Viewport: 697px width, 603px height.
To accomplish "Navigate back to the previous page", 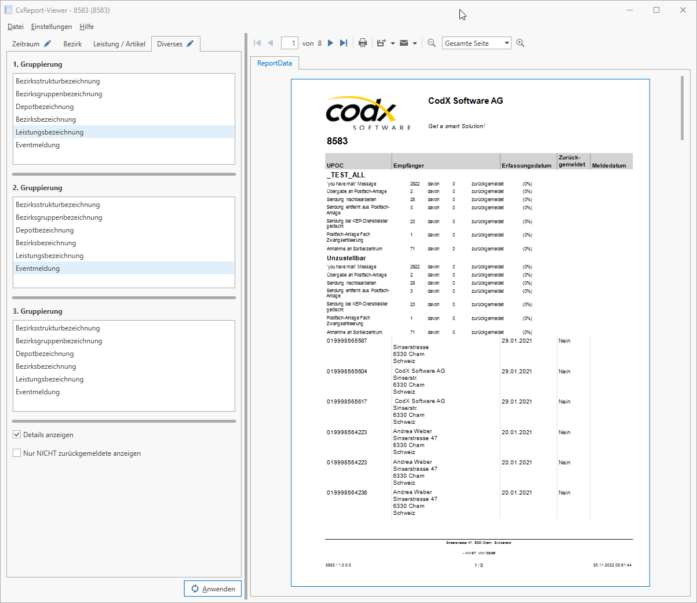I will pos(271,42).
